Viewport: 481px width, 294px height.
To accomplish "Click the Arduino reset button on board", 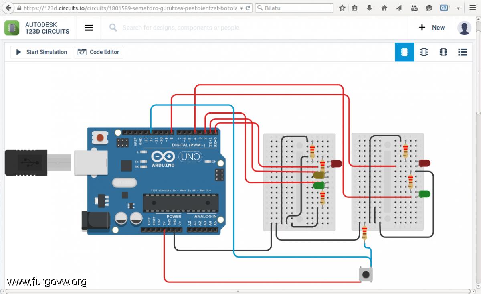I will pos(100,138).
